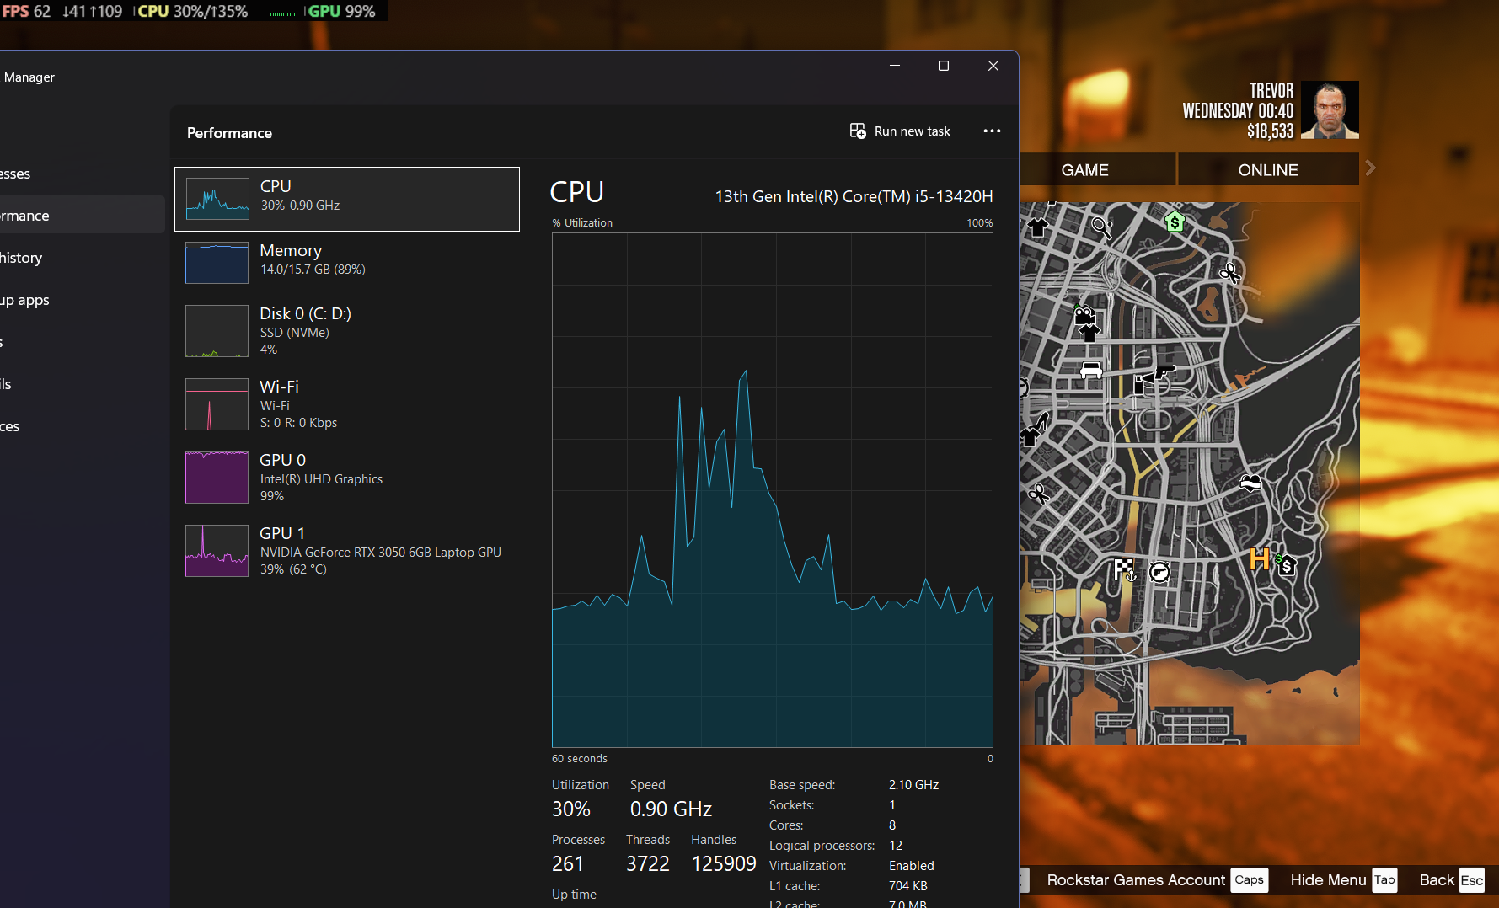Click the t-shirt icon just below the movie camera
Image resolution: width=1499 pixels, height=908 pixels.
click(1089, 333)
